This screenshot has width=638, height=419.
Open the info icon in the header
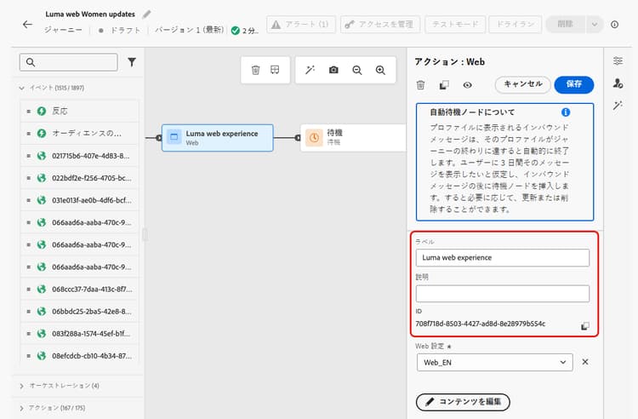pyautogui.click(x=614, y=25)
